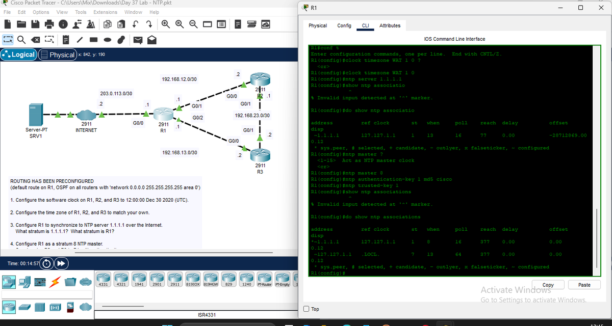Select the 1941 router model
The height and width of the screenshot is (326, 612).
coord(138,279)
